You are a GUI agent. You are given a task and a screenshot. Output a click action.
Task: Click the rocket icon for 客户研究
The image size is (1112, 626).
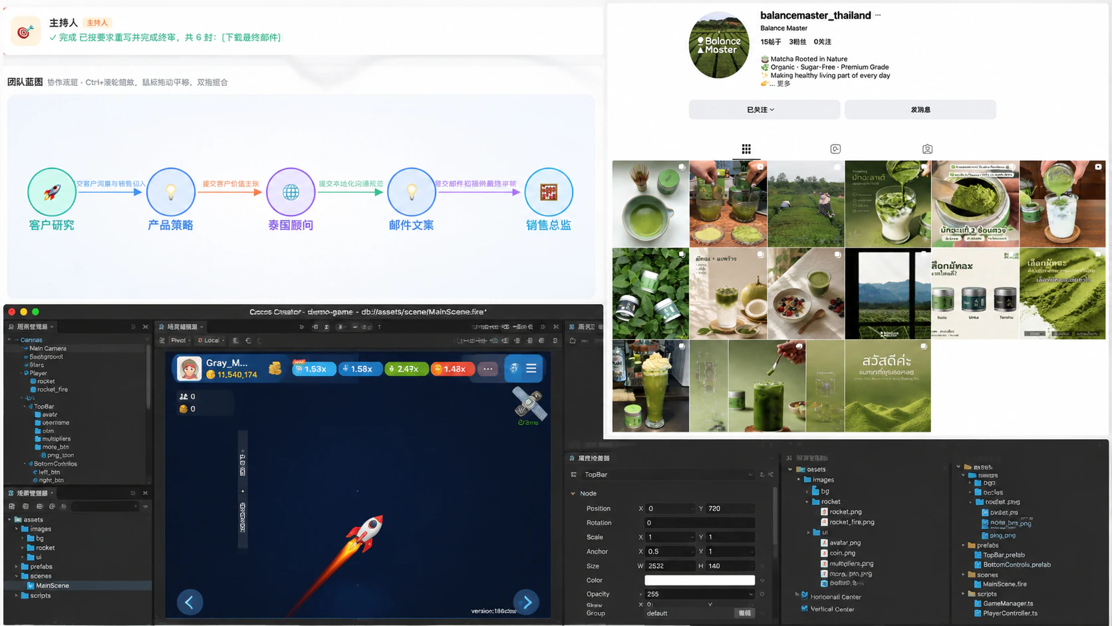[52, 192]
